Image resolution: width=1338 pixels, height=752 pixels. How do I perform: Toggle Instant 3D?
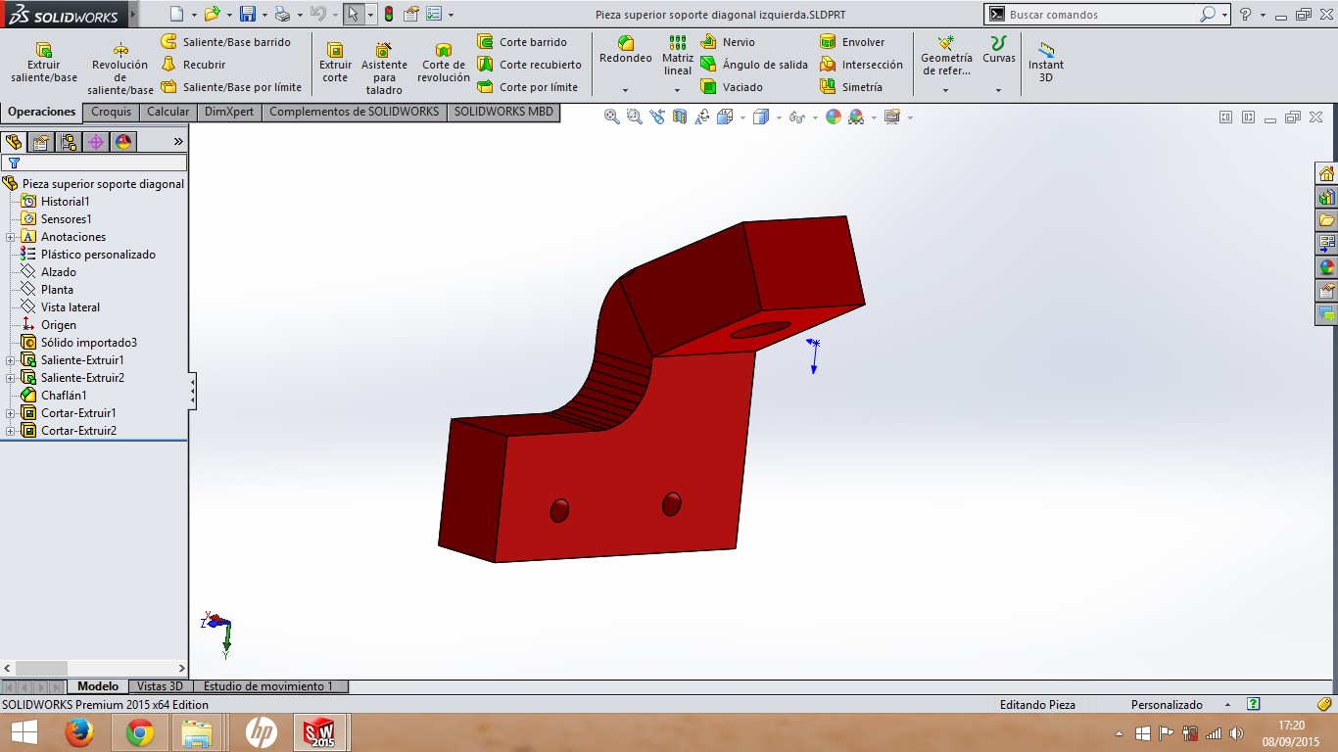click(1046, 62)
